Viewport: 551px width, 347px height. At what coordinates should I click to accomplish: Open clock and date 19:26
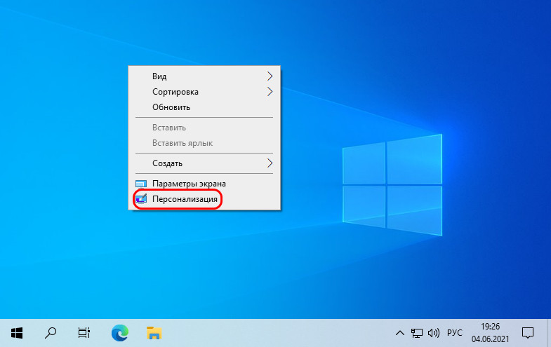tap(490, 332)
